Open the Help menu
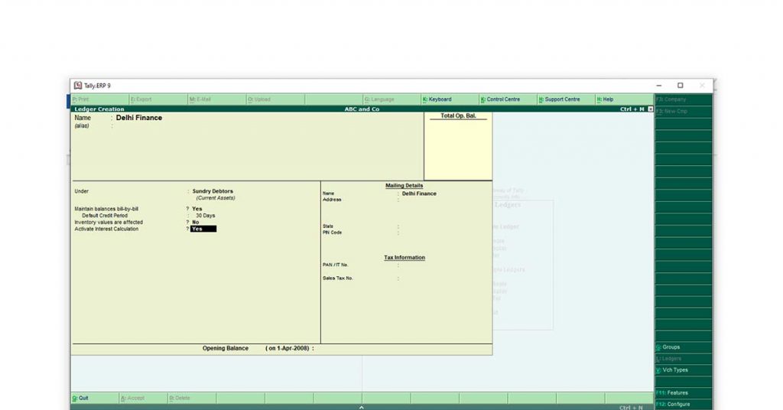783x410 pixels. [x=606, y=99]
